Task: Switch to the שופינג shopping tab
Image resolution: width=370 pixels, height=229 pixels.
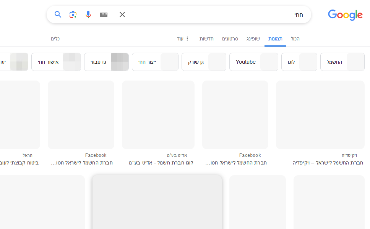Action: [253, 39]
